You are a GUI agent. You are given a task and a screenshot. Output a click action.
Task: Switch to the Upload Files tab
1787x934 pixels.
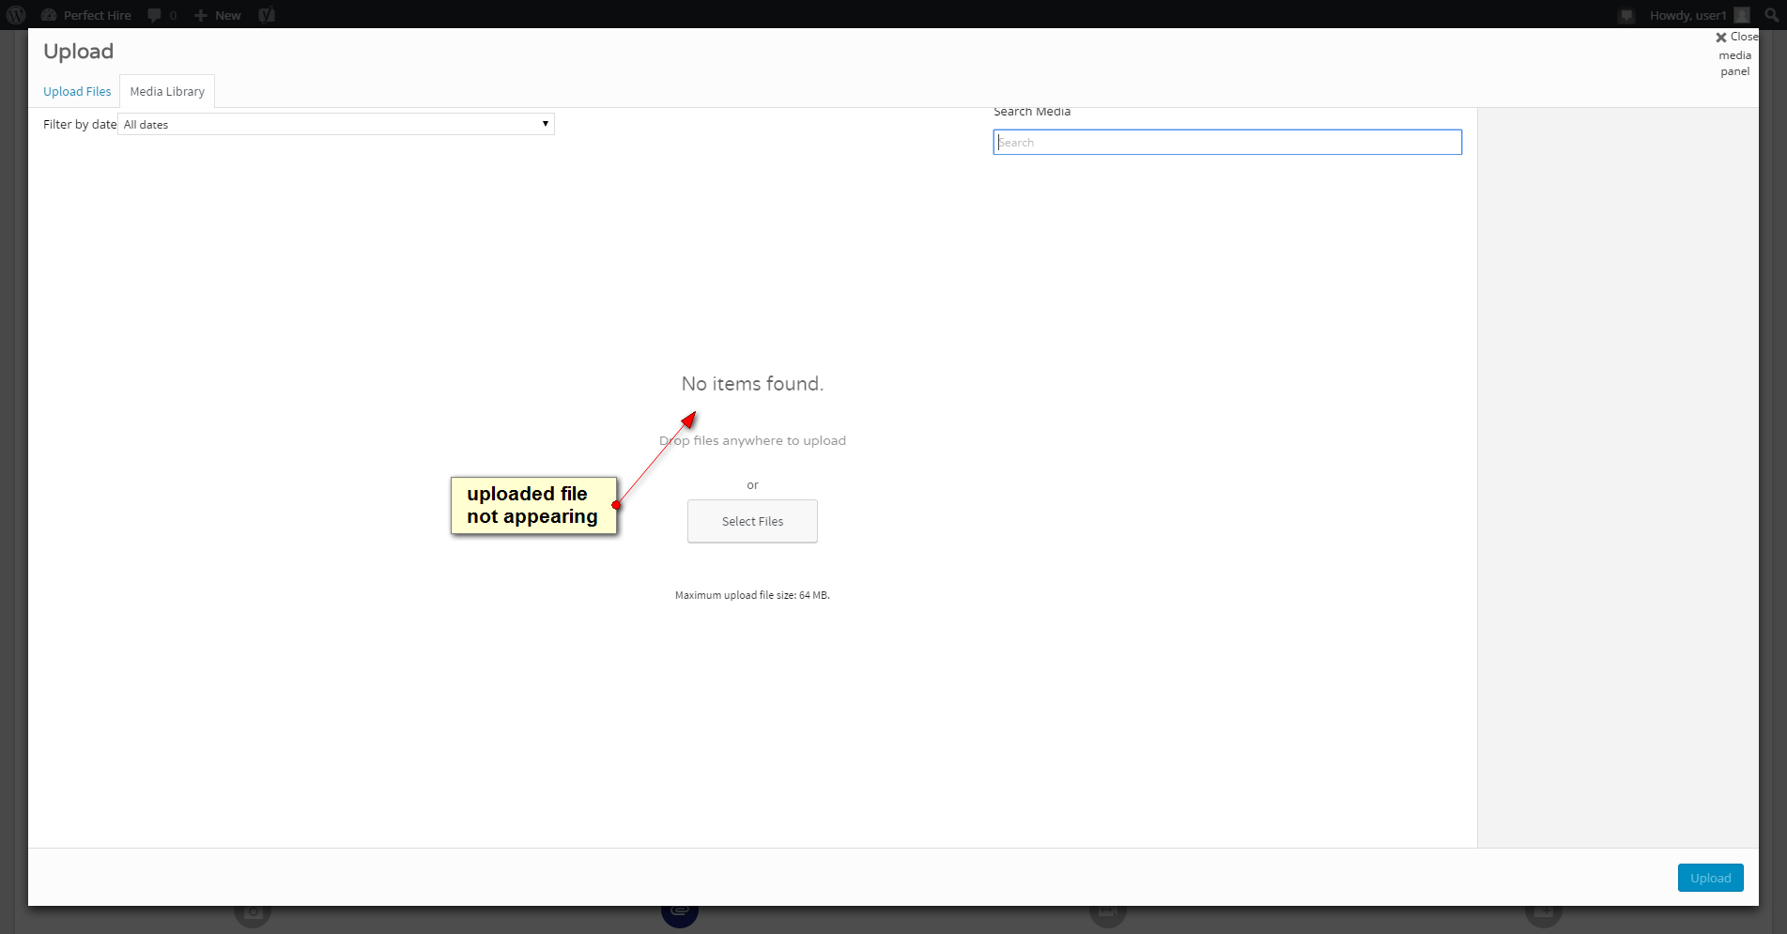tap(77, 91)
